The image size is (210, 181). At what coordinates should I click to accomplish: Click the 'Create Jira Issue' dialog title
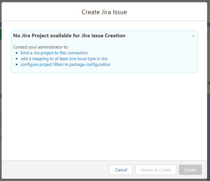[x=104, y=12]
